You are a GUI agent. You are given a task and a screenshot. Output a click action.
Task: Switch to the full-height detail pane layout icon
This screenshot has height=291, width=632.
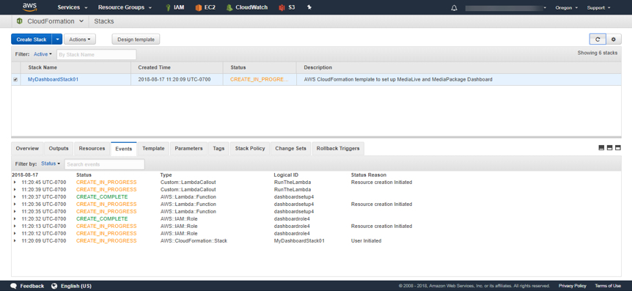tap(617, 148)
